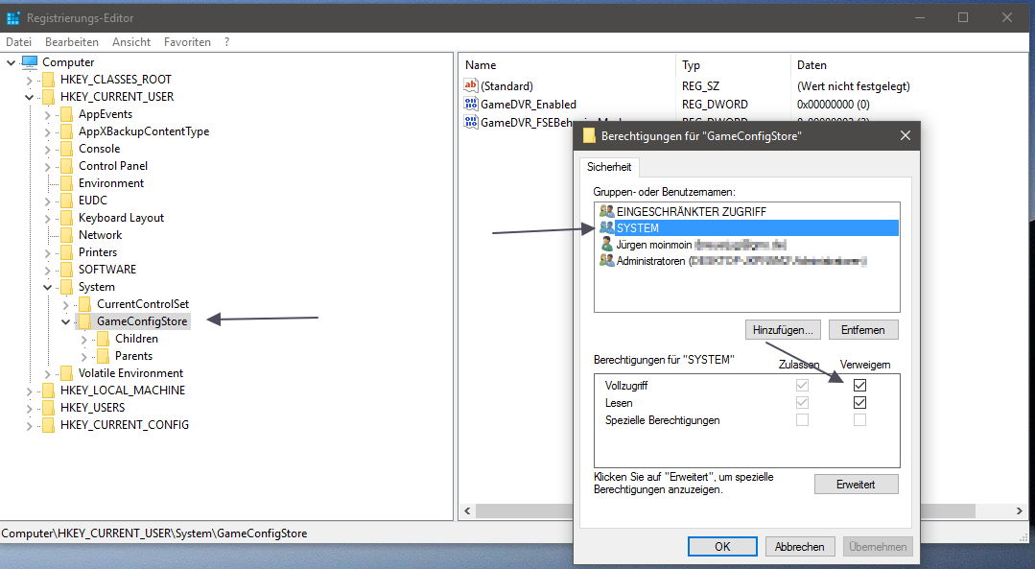The height and width of the screenshot is (569, 1035).
Task: Click the (Standard) string value icon
Action: 471,86
